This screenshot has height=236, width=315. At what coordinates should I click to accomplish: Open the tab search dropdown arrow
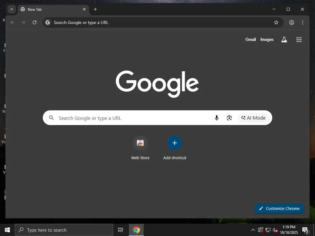(12, 9)
